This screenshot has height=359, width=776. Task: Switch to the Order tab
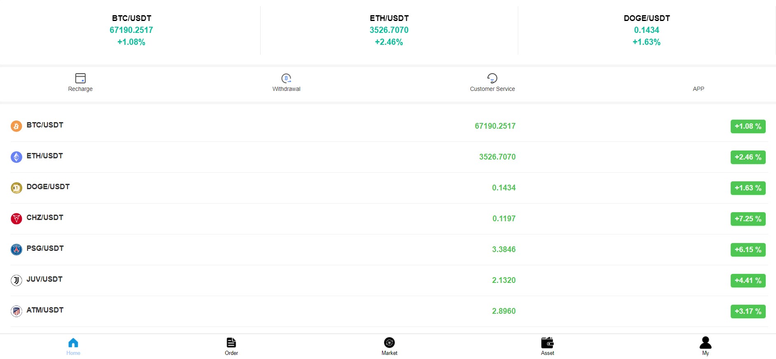point(231,346)
